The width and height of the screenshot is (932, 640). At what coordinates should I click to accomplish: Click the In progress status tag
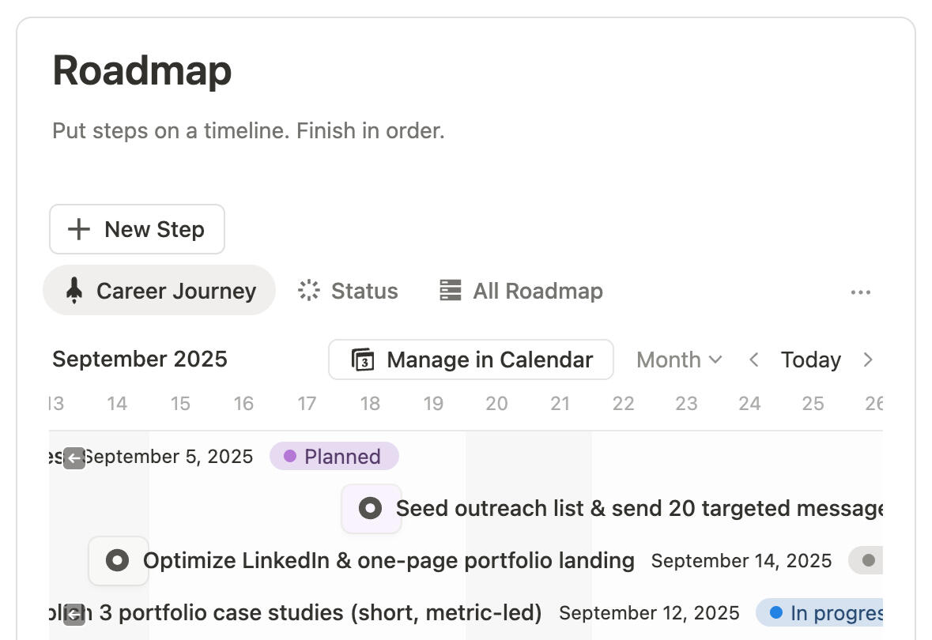(x=822, y=613)
